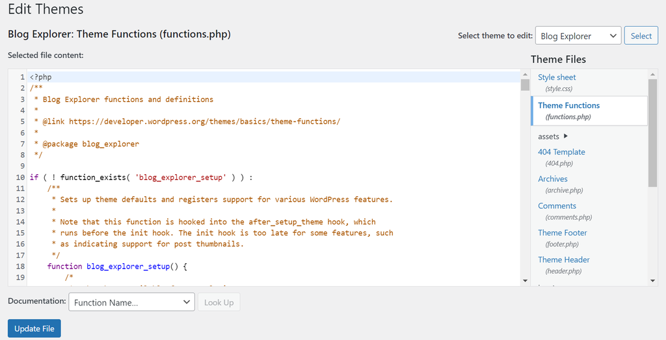The height and width of the screenshot is (340, 666).
Task: Click the code editor scroll down arrow
Action: pyautogui.click(x=526, y=280)
